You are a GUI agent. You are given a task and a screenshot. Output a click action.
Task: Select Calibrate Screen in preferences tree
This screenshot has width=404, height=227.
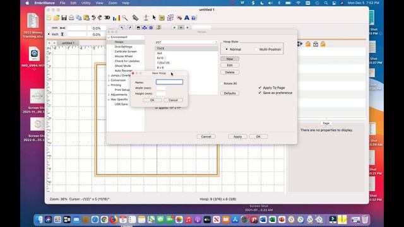click(x=126, y=52)
